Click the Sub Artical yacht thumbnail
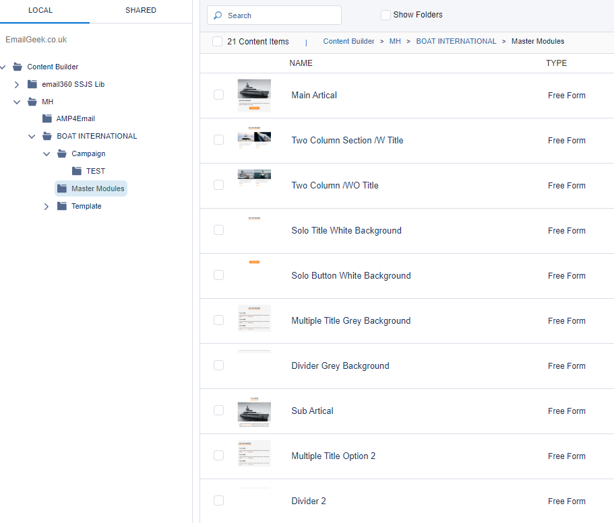This screenshot has height=523, width=614. (x=254, y=411)
